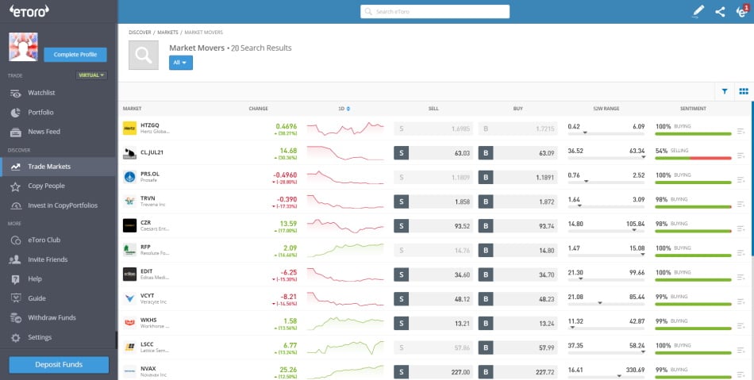The height and width of the screenshot is (380, 754).
Task: Click the eToro logo
Action: 29,11
